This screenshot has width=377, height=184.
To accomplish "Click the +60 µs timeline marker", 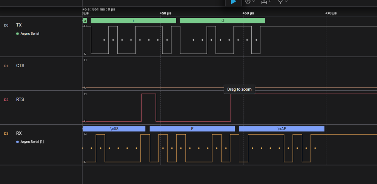I will click(x=248, y=13).
